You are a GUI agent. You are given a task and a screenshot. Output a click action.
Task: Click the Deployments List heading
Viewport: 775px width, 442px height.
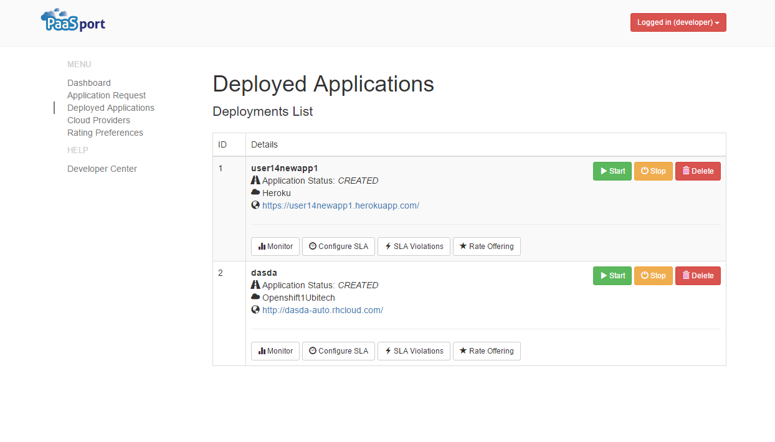coord(263,111)
